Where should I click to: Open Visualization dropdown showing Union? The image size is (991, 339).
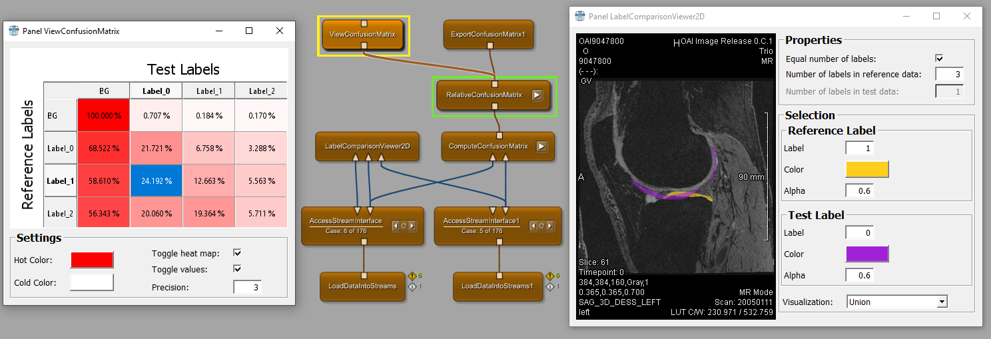click(x=897, y=302)
